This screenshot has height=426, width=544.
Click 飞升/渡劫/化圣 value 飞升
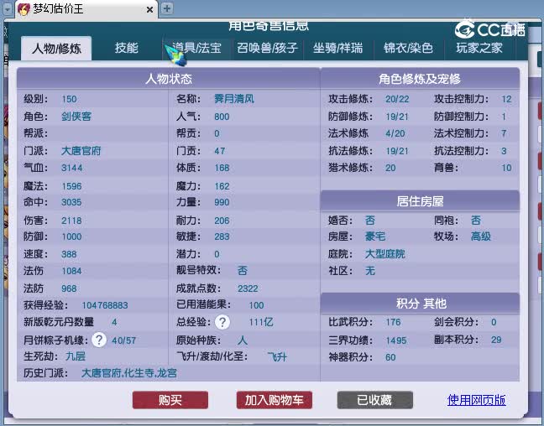(277, 356)
